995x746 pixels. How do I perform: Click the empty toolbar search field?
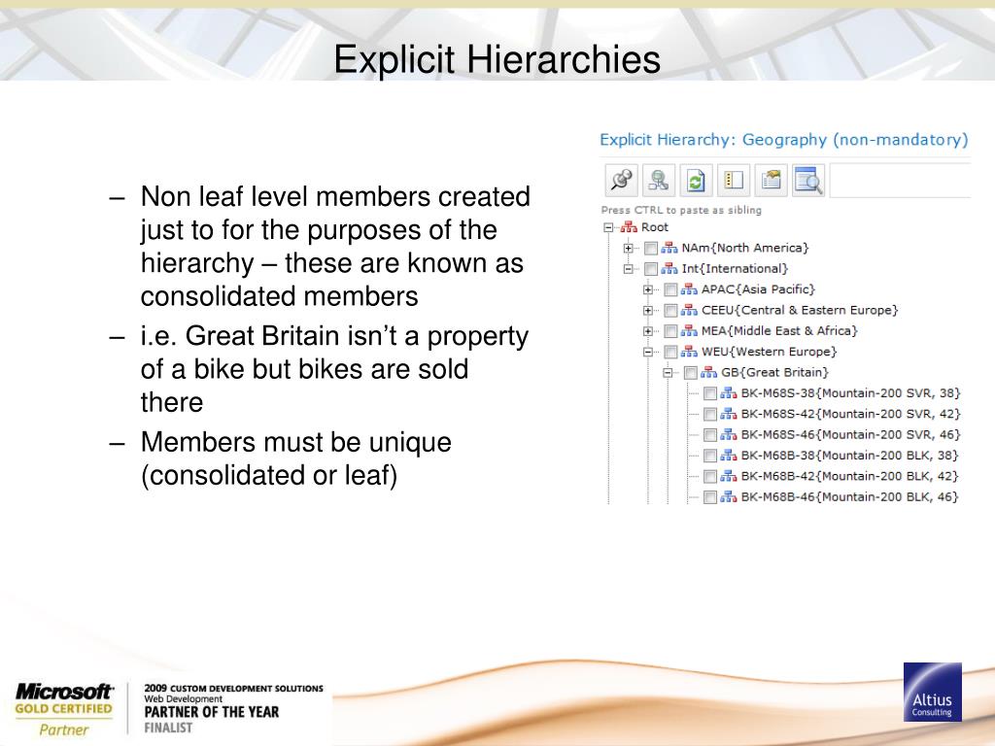click(x=900, y=180)
